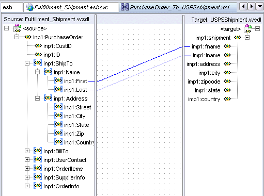Click the imp1:zipcode element icon

[x=227, y=81]
